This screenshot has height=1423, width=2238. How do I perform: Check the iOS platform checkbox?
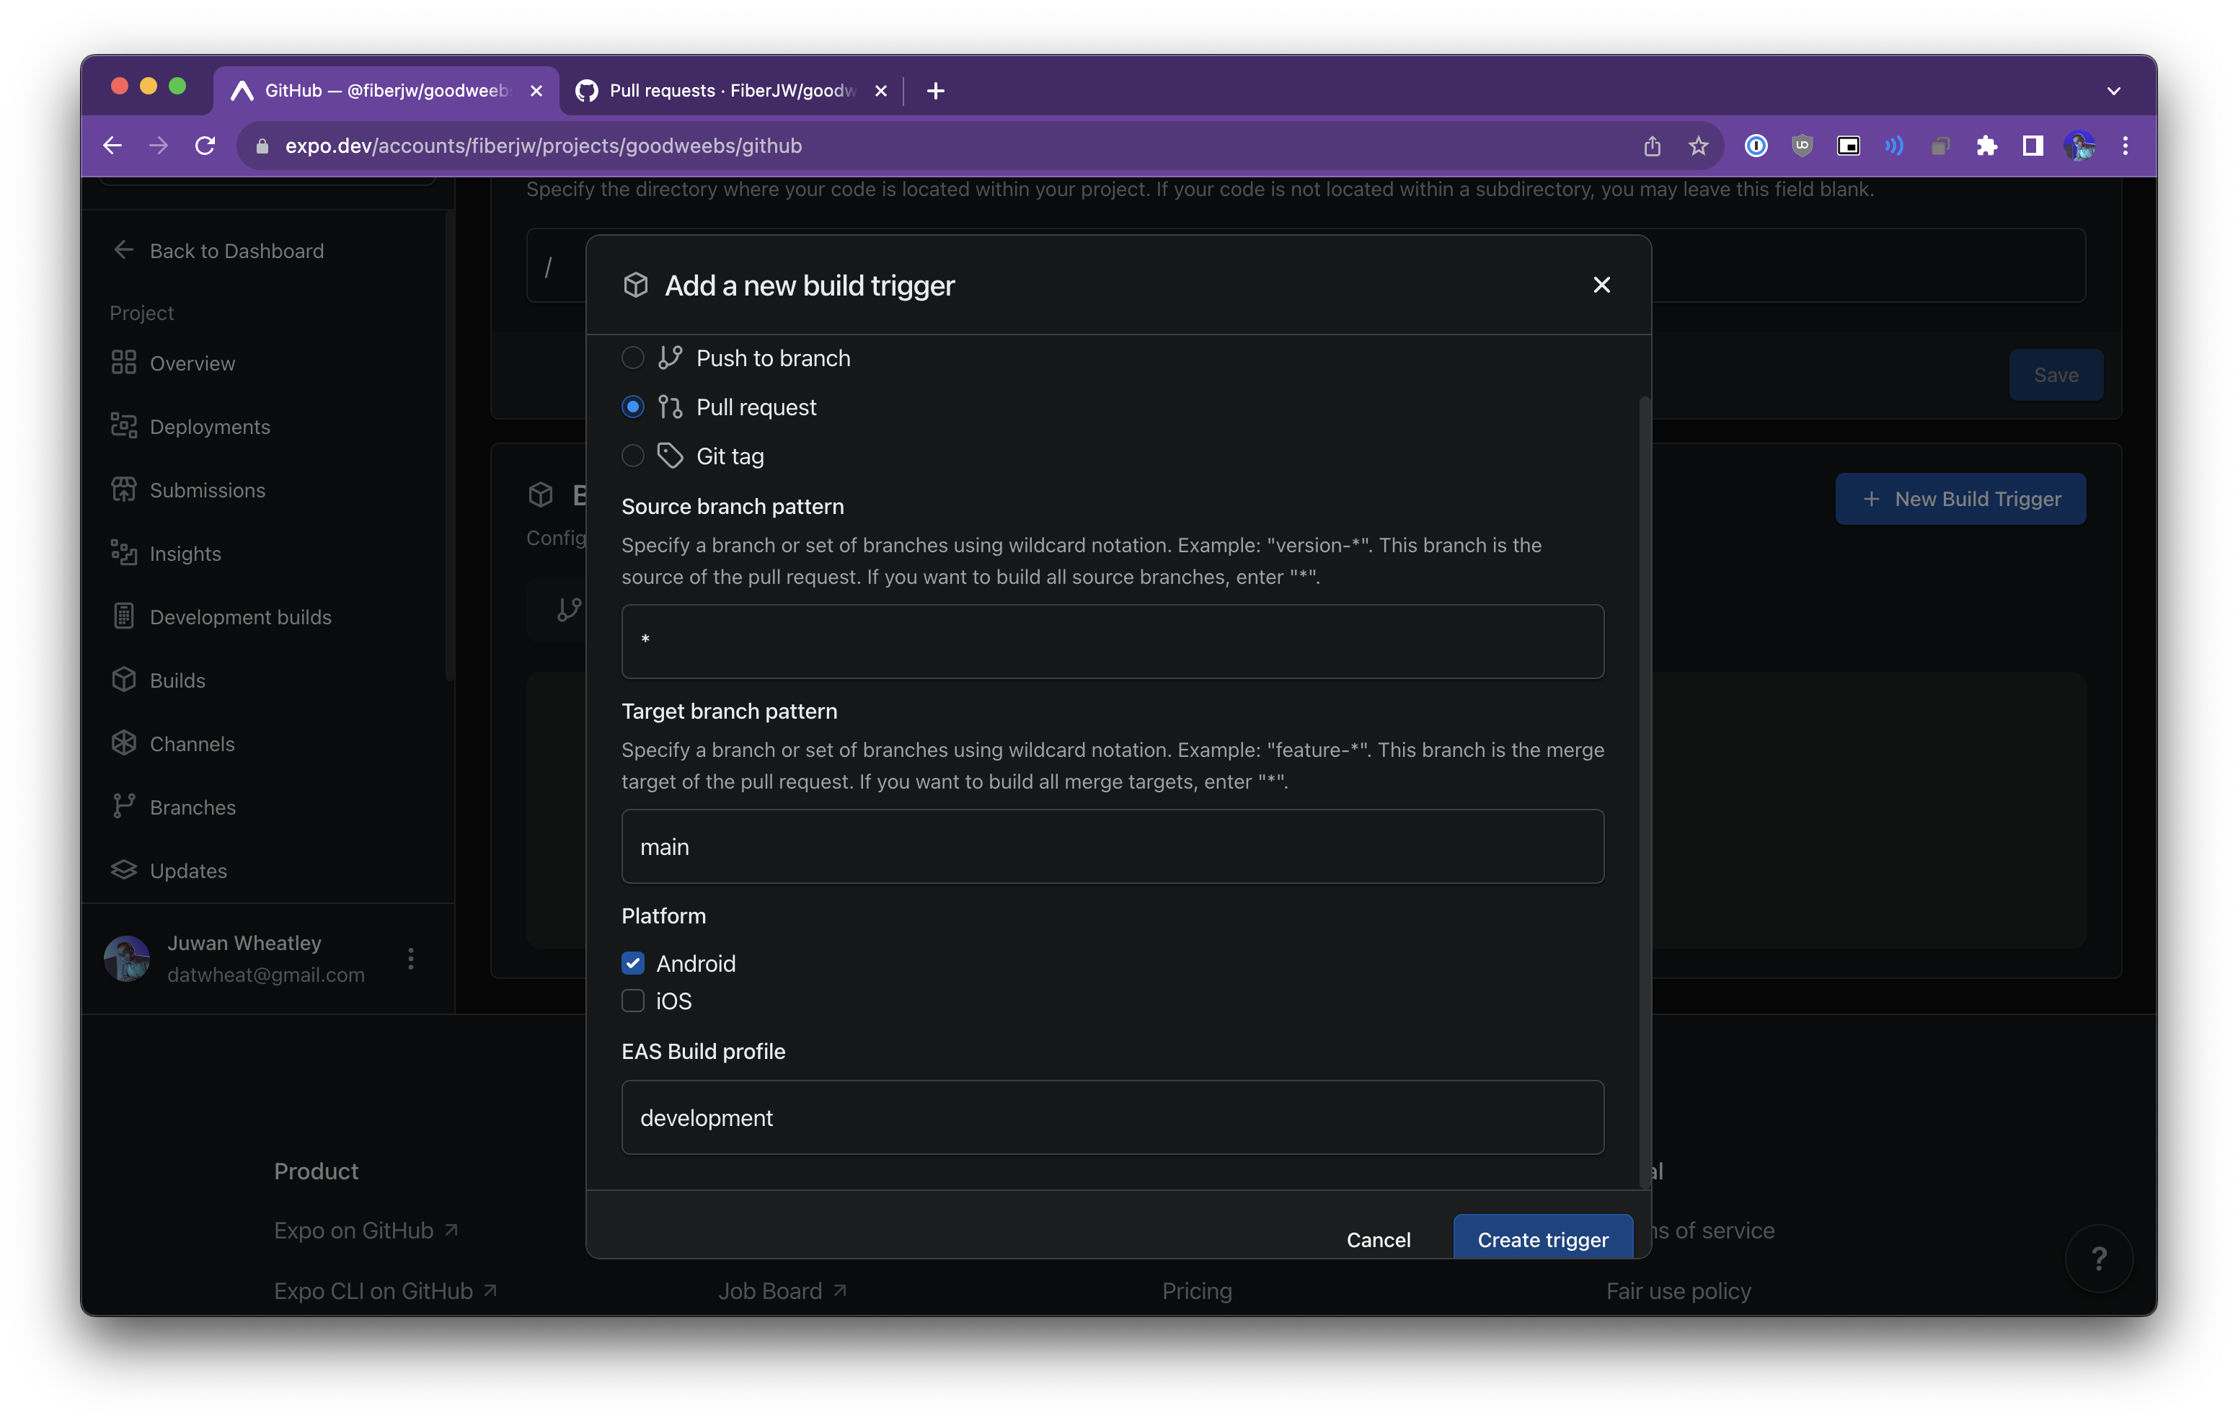click(x=633, y=1001)
